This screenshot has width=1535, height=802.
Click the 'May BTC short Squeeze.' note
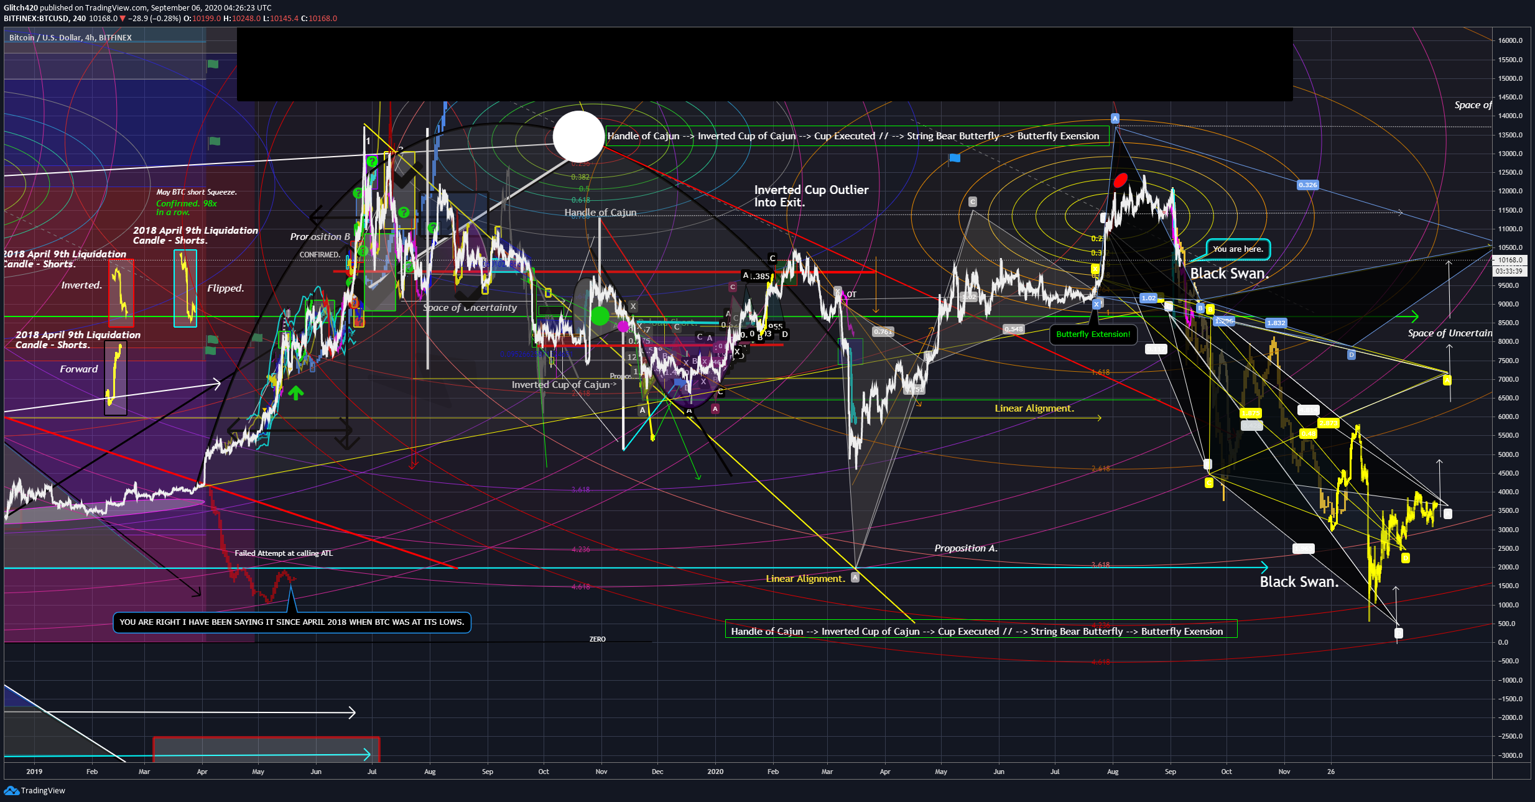196,191
